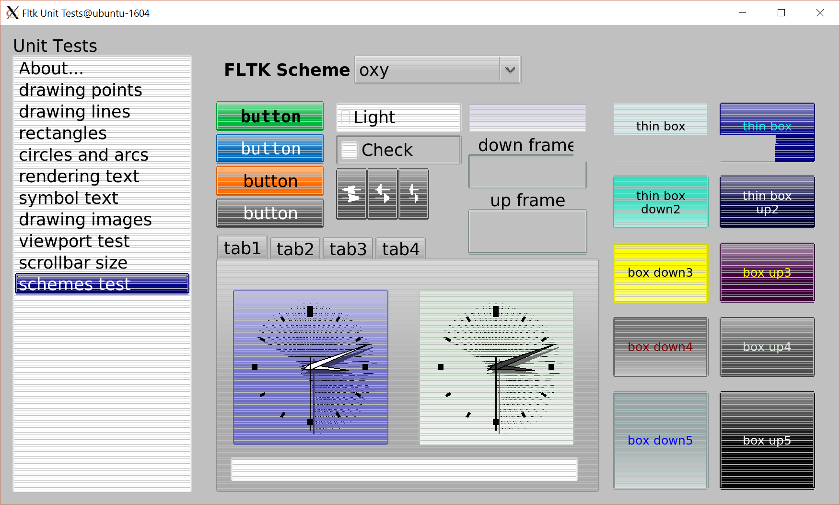Click the lavender box above down frame
The width and height of the screenshot is (840, 505).
[527, 118]
